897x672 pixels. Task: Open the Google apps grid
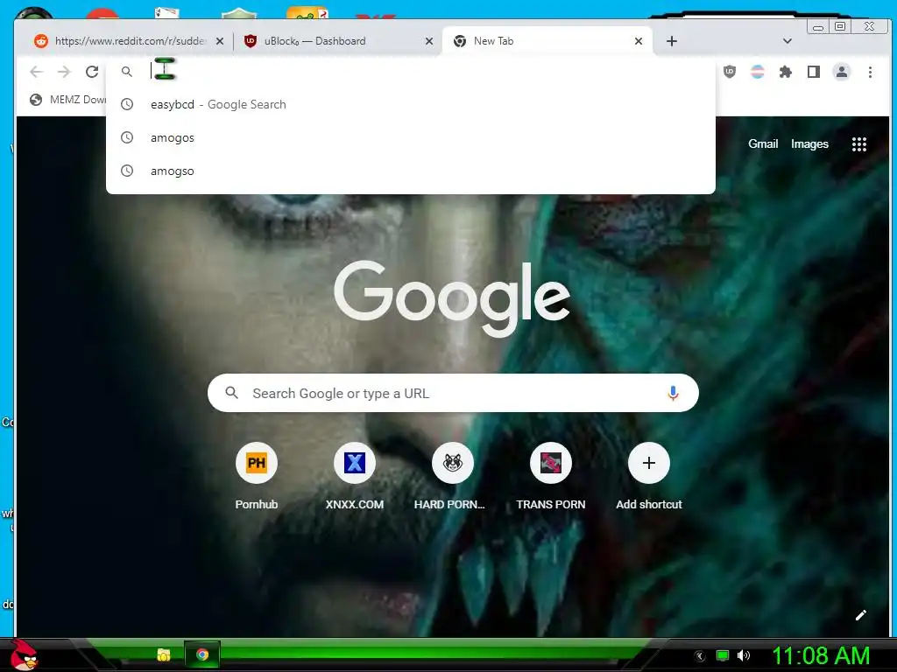pyautogui.click(x=858, y=144)
